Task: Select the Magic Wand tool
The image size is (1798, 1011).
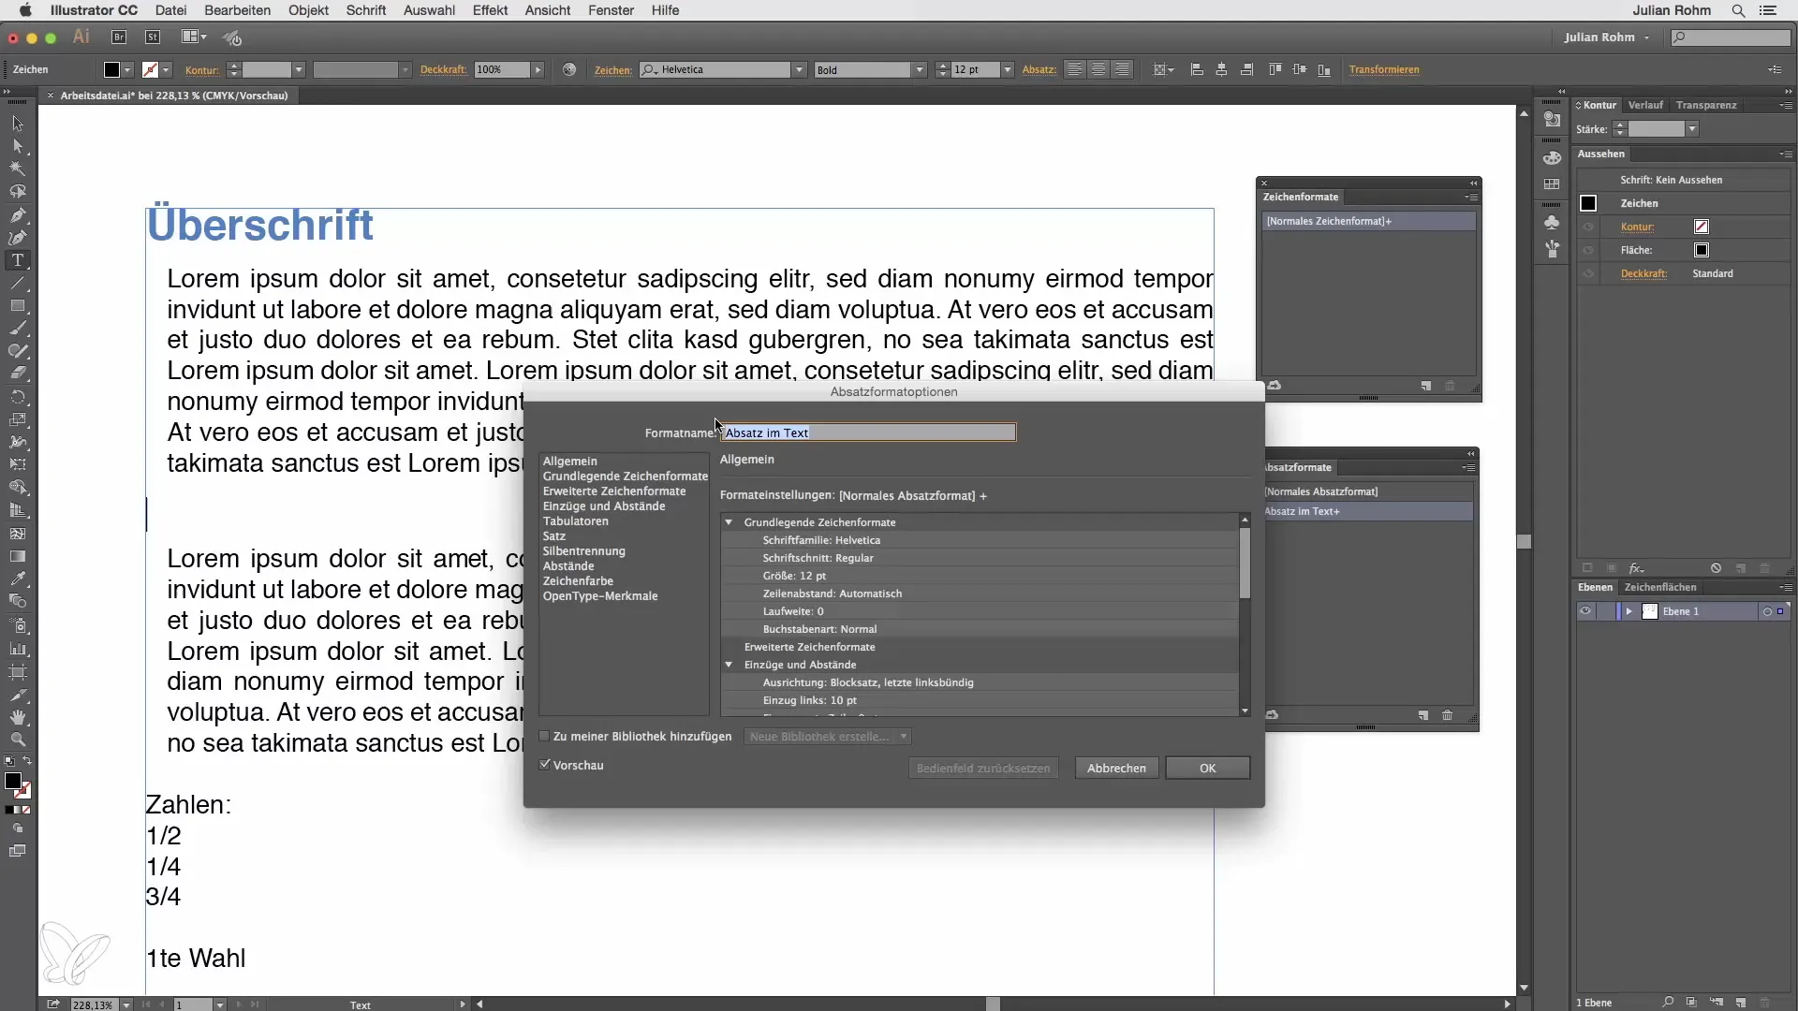Action: pos(18,168)
